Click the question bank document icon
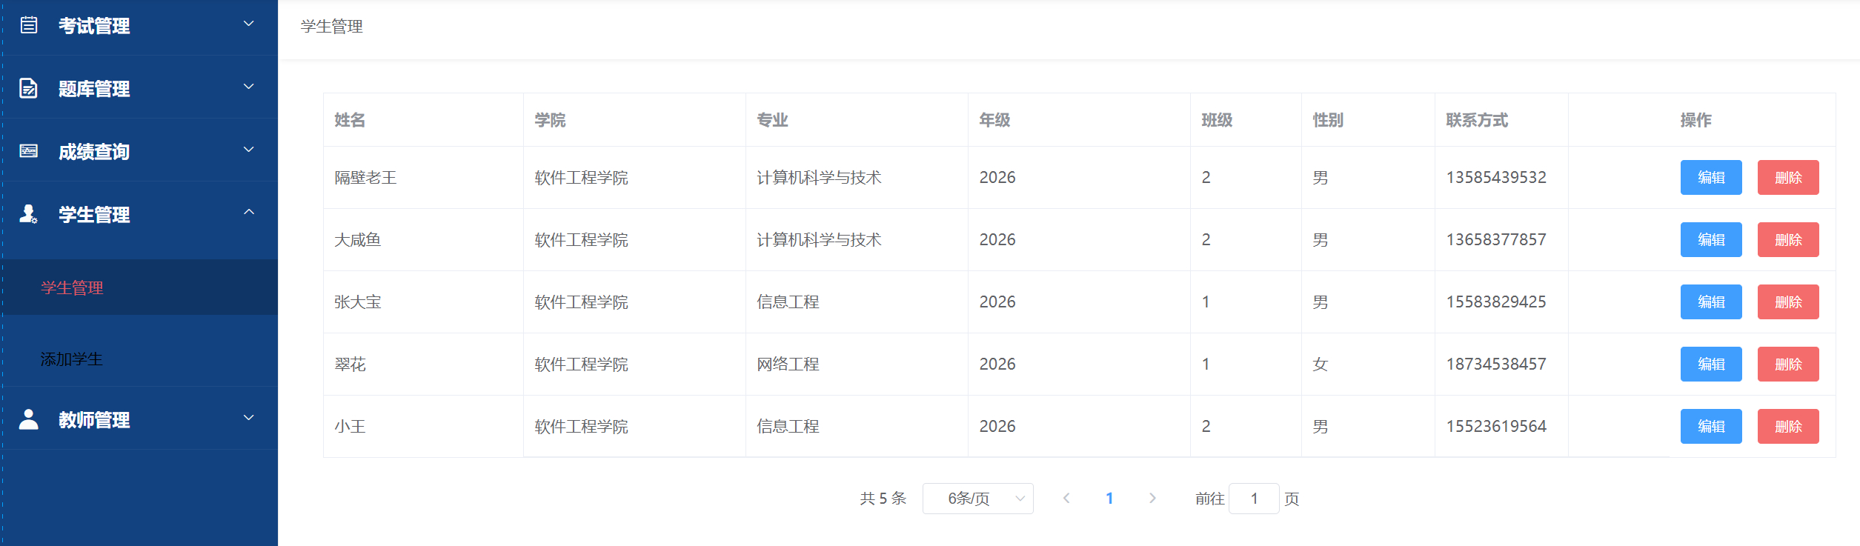Image resolution: width=1860 pixels, height=546 pixels. coord(29,88)
